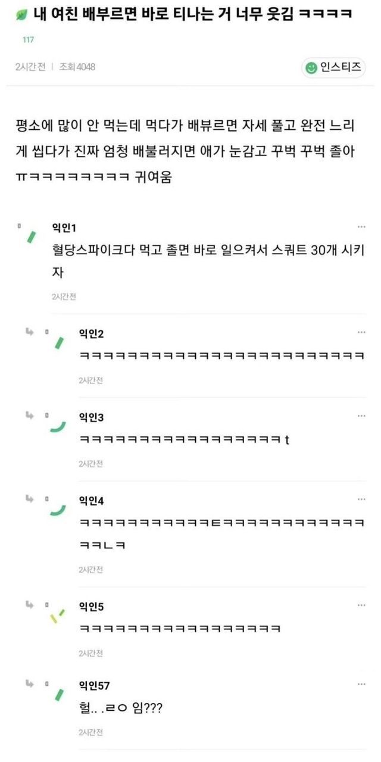Open the more options menu for 익인1's comment
The image size is (381, 762).
click(x=361, y=227)
